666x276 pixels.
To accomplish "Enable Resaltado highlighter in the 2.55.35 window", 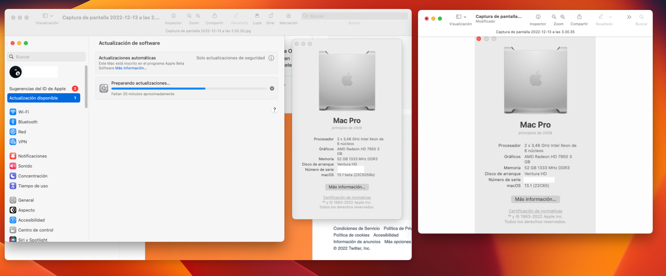I will 236,16.
